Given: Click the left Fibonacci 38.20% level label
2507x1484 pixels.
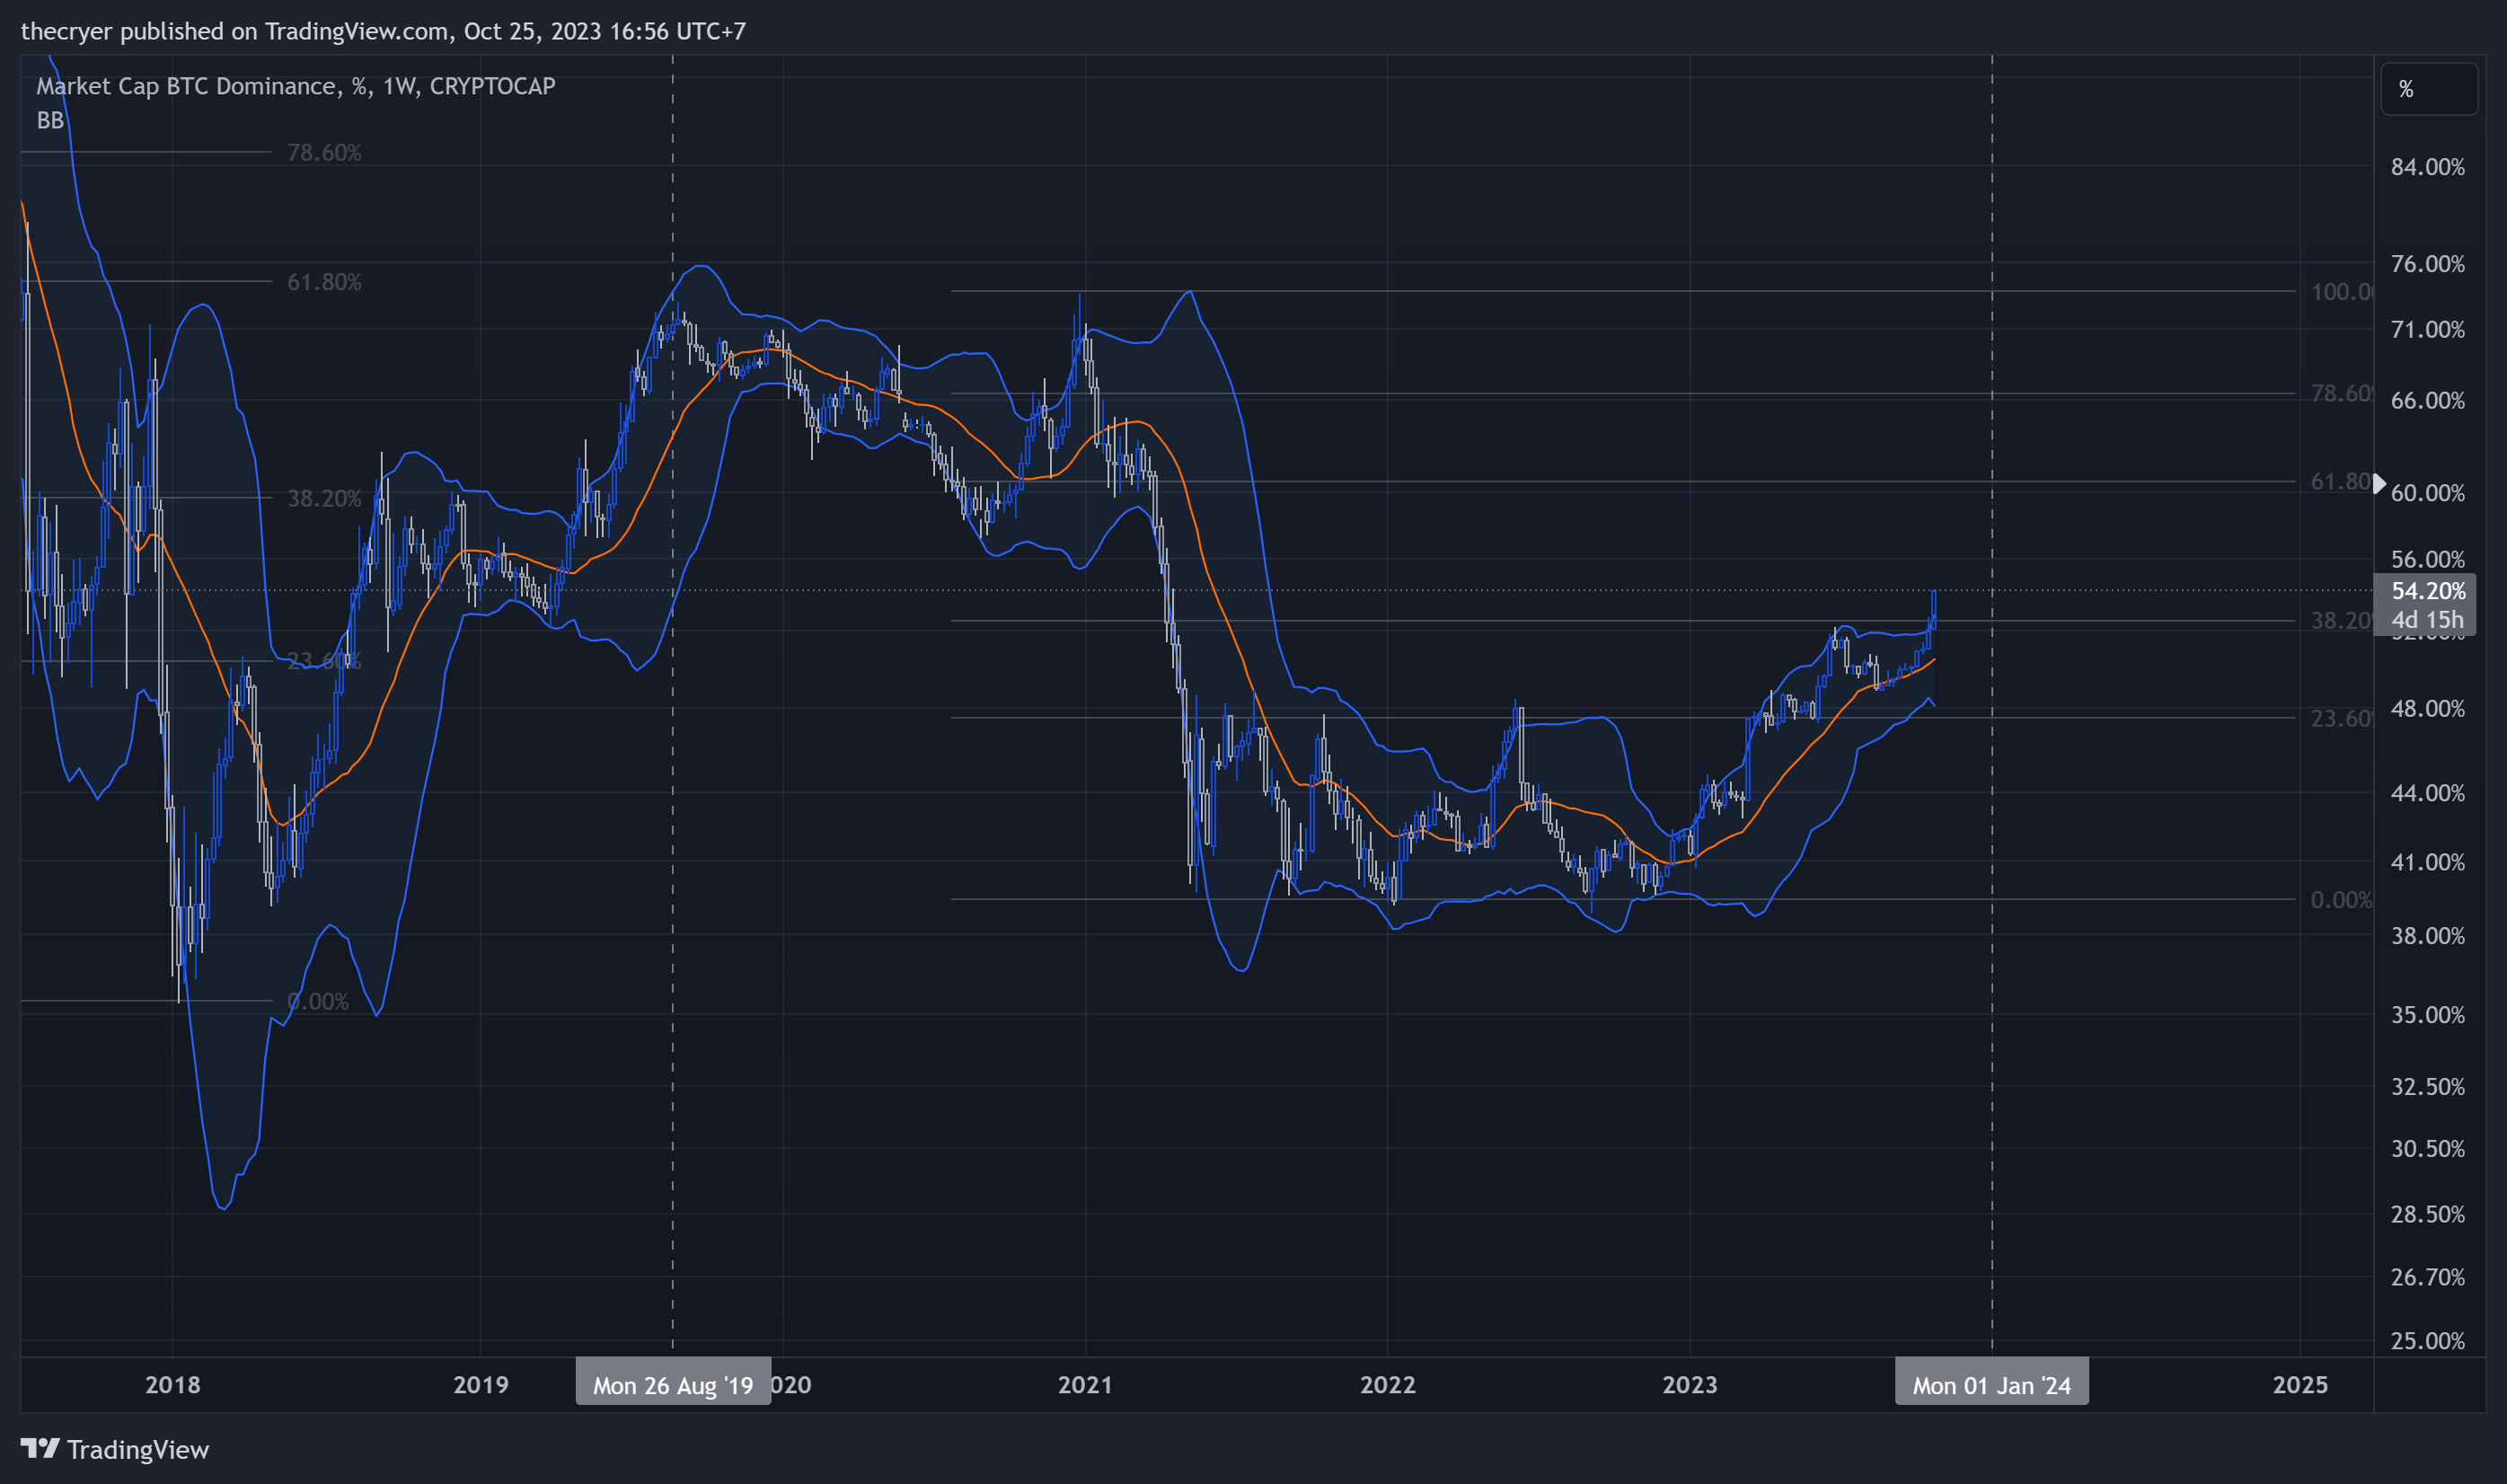Looking at the screenshot, I should (324, 498).
